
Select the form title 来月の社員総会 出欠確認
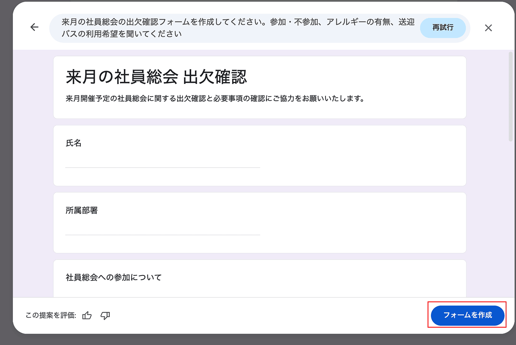tap(156, 77)
